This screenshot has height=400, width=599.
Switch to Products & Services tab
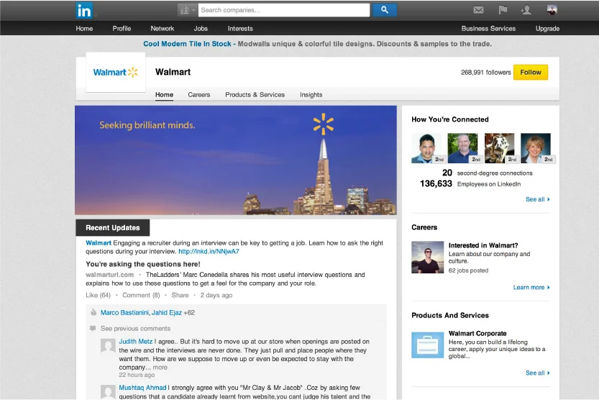[255, 95]
